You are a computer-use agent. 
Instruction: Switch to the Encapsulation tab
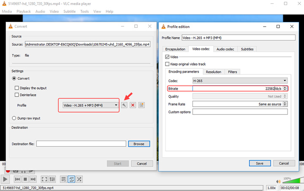pyautogui.click(x=175, y=49)
